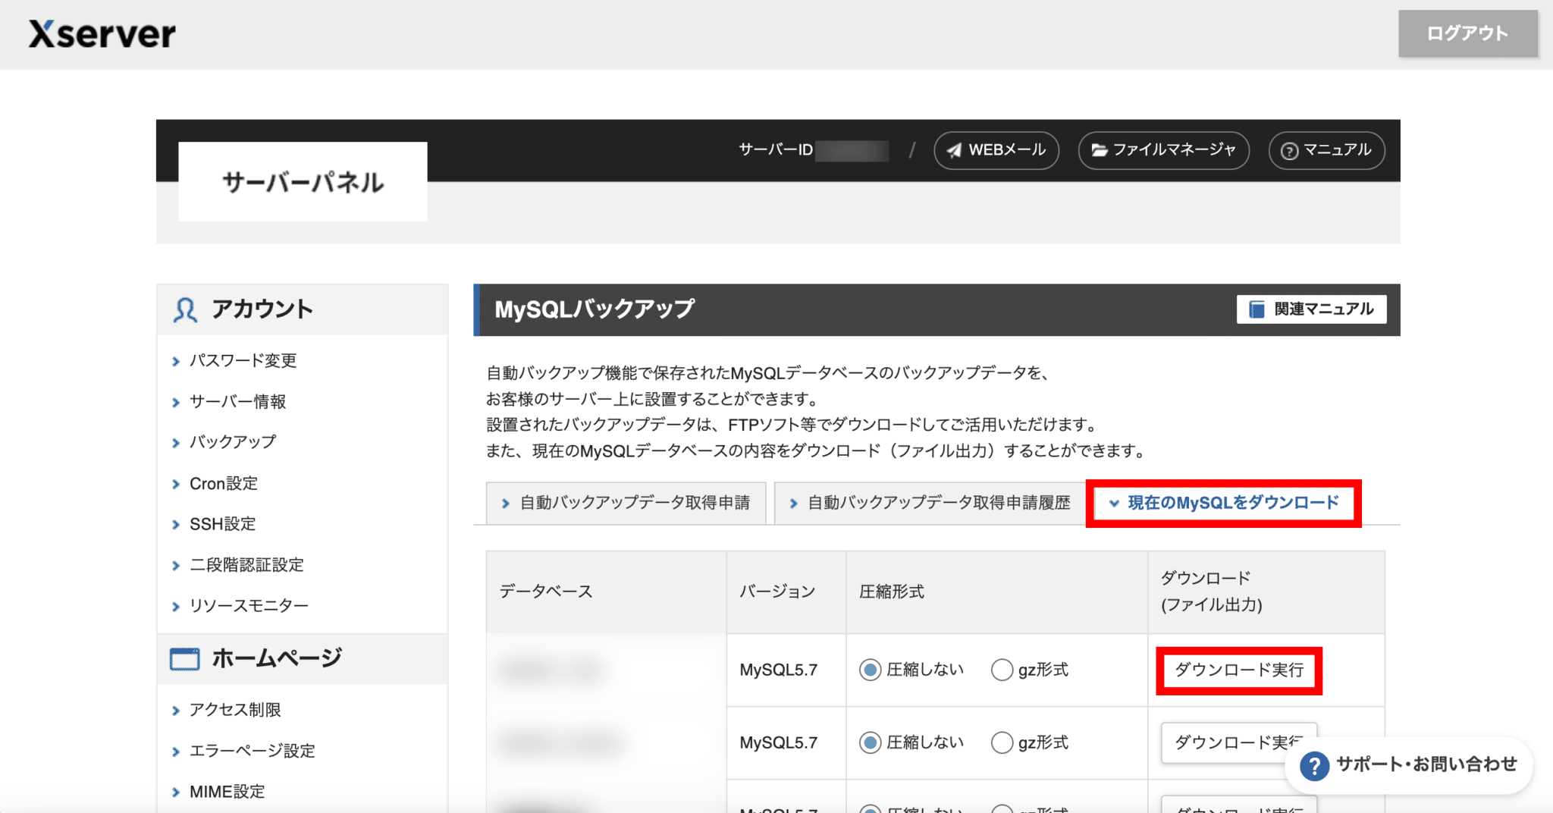The width and height of the screenshot is (1553, 813).
Task: Expand the リソースモニター sidebar arrow
Action: (176, 605)
